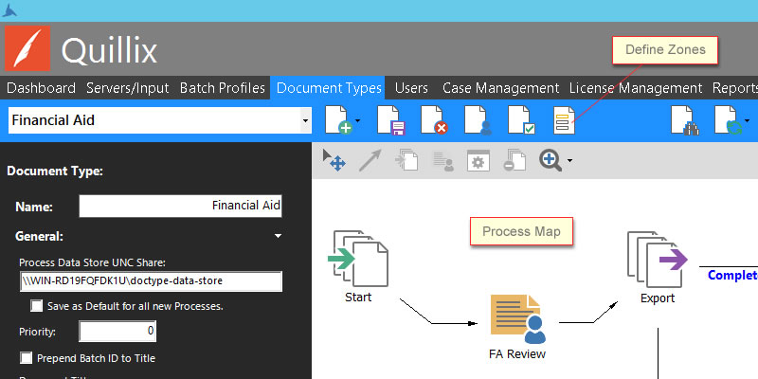
Task: Switch to the Users tab
Action: point(411,88)
